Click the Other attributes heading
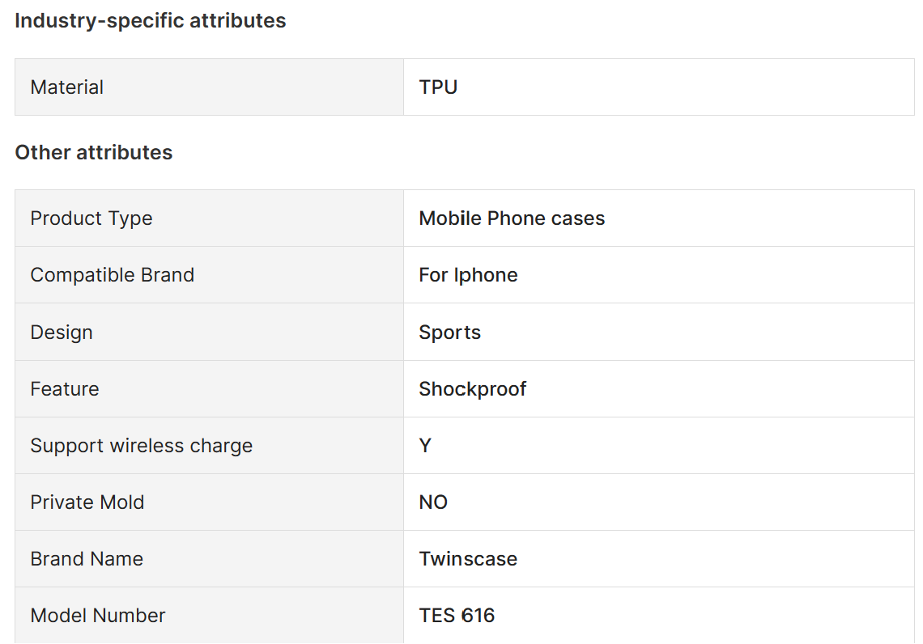The height and width of the screenshot is (644, 923). pos(94,153)
